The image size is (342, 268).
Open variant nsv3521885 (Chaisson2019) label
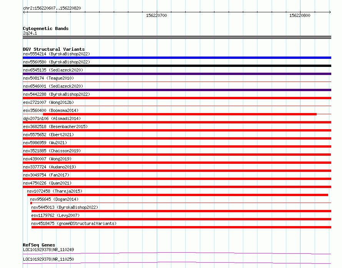pos(52,151)
